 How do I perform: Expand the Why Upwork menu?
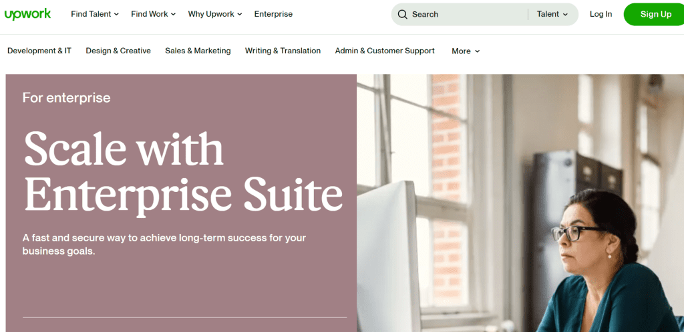(x=214, y=14)
